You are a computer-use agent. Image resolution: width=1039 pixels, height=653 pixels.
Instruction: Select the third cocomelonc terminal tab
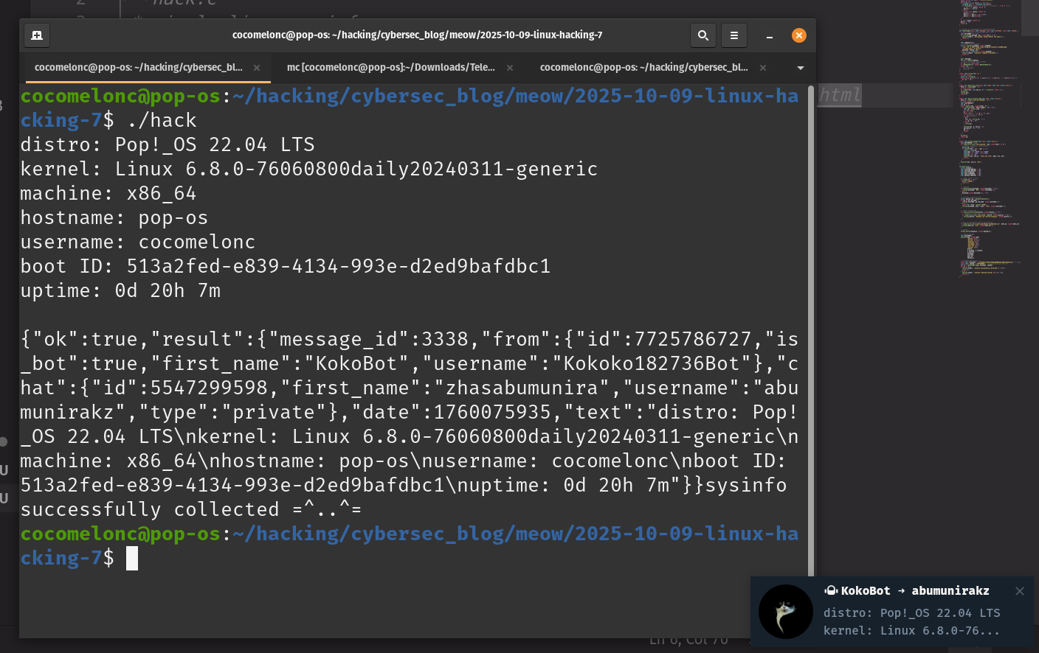(x=643, y=68)
